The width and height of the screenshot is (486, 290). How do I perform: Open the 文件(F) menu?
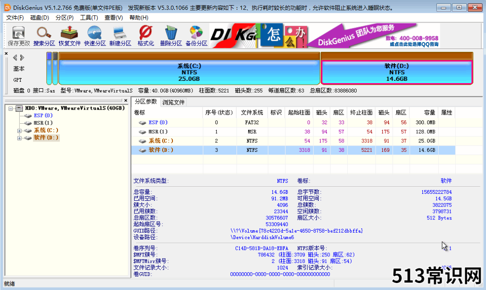click(15, 18)
